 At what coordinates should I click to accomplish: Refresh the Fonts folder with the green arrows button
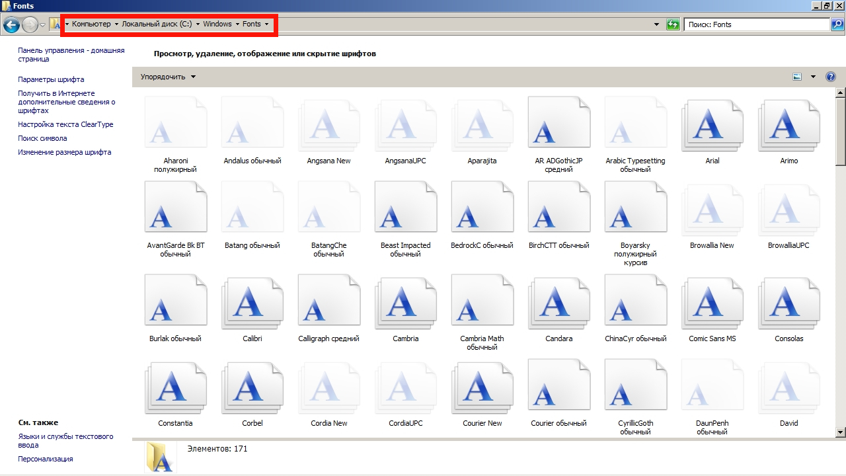click(673, 24)
